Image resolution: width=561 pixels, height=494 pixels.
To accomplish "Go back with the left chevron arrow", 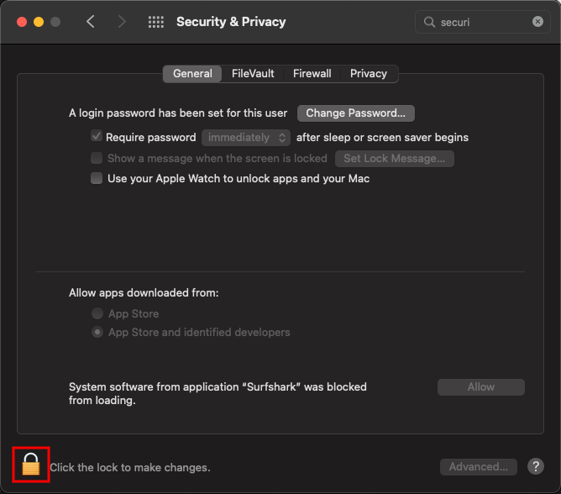I will (91, 22).
